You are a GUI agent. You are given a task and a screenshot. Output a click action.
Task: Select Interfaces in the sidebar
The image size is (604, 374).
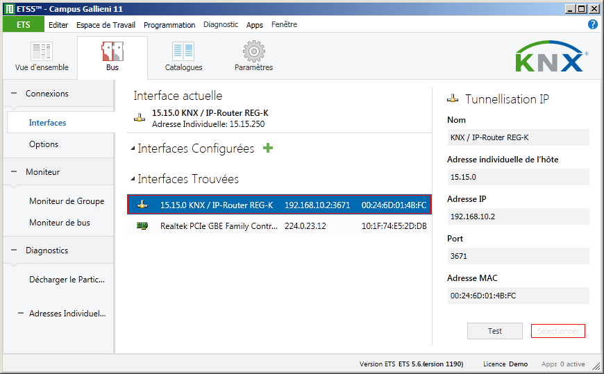pyautogui.click(x=61, y=123)
